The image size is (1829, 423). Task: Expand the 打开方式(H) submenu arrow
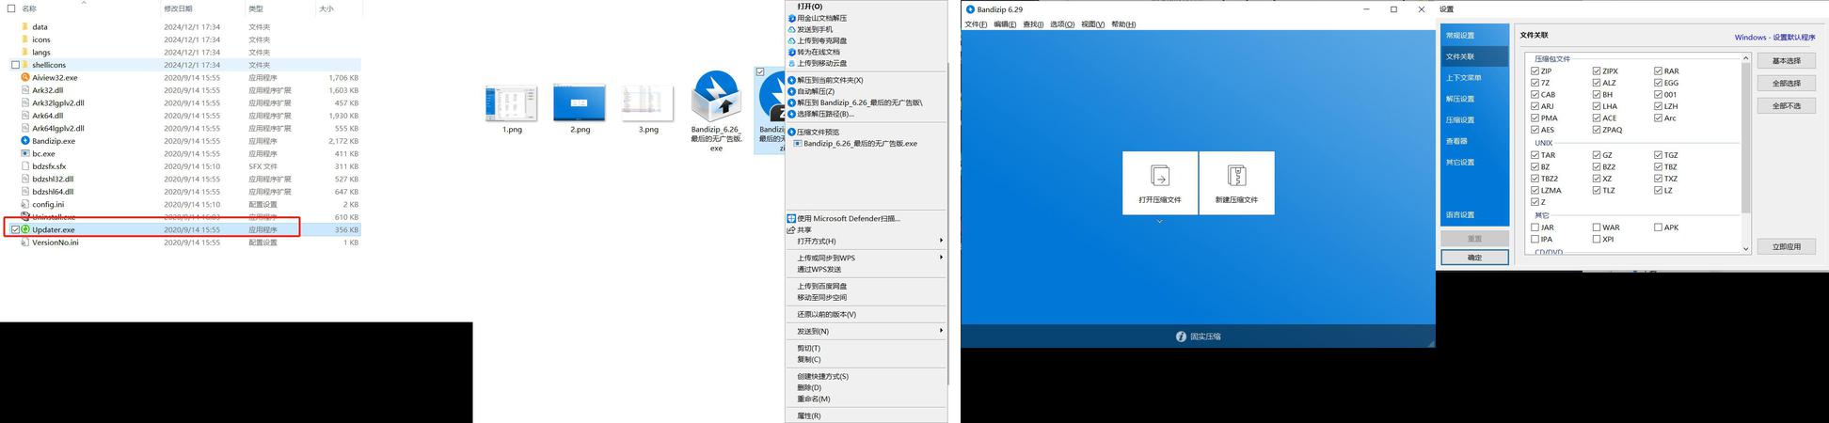pos(941,241)
